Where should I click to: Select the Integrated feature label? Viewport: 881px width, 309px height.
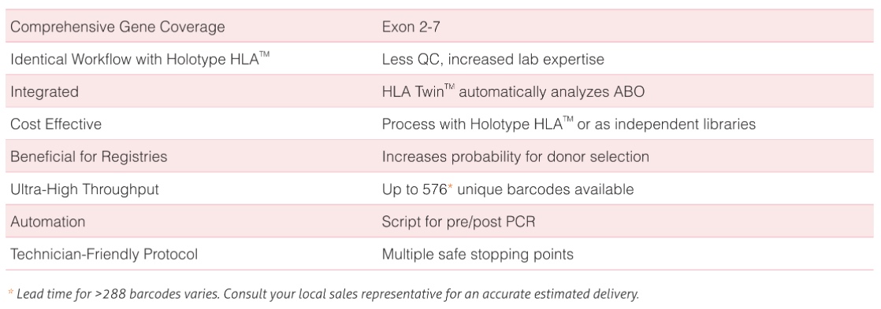pos(44,92)
